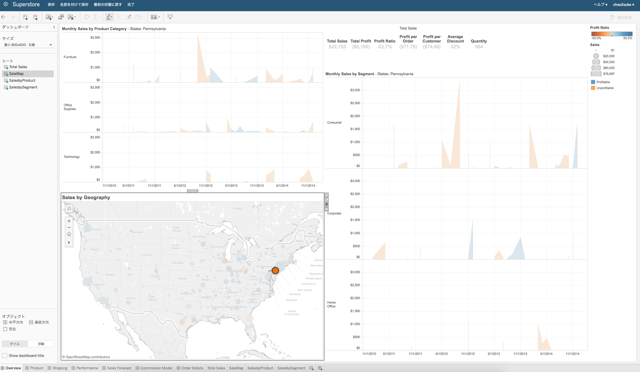
Task: Zoom in on the map
Action: coord(69,221)
